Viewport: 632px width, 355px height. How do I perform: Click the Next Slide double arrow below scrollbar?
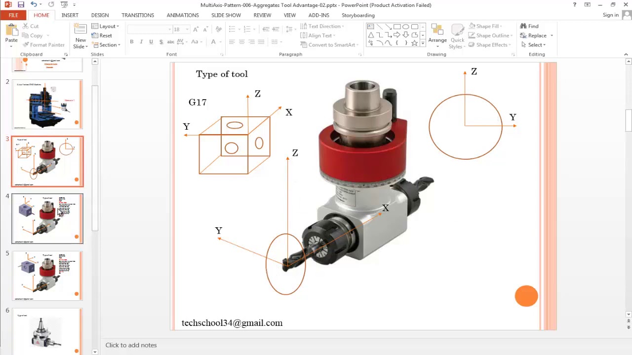tap(629, 327)
